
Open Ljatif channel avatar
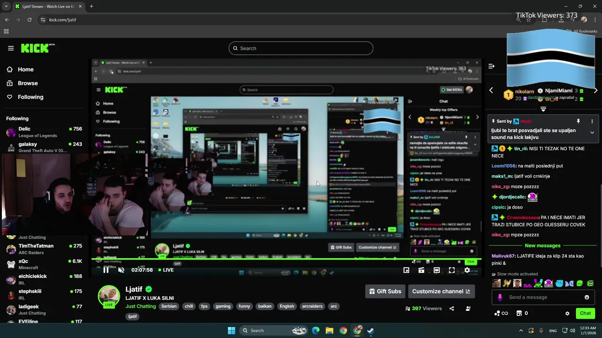[x=109, y=296]
